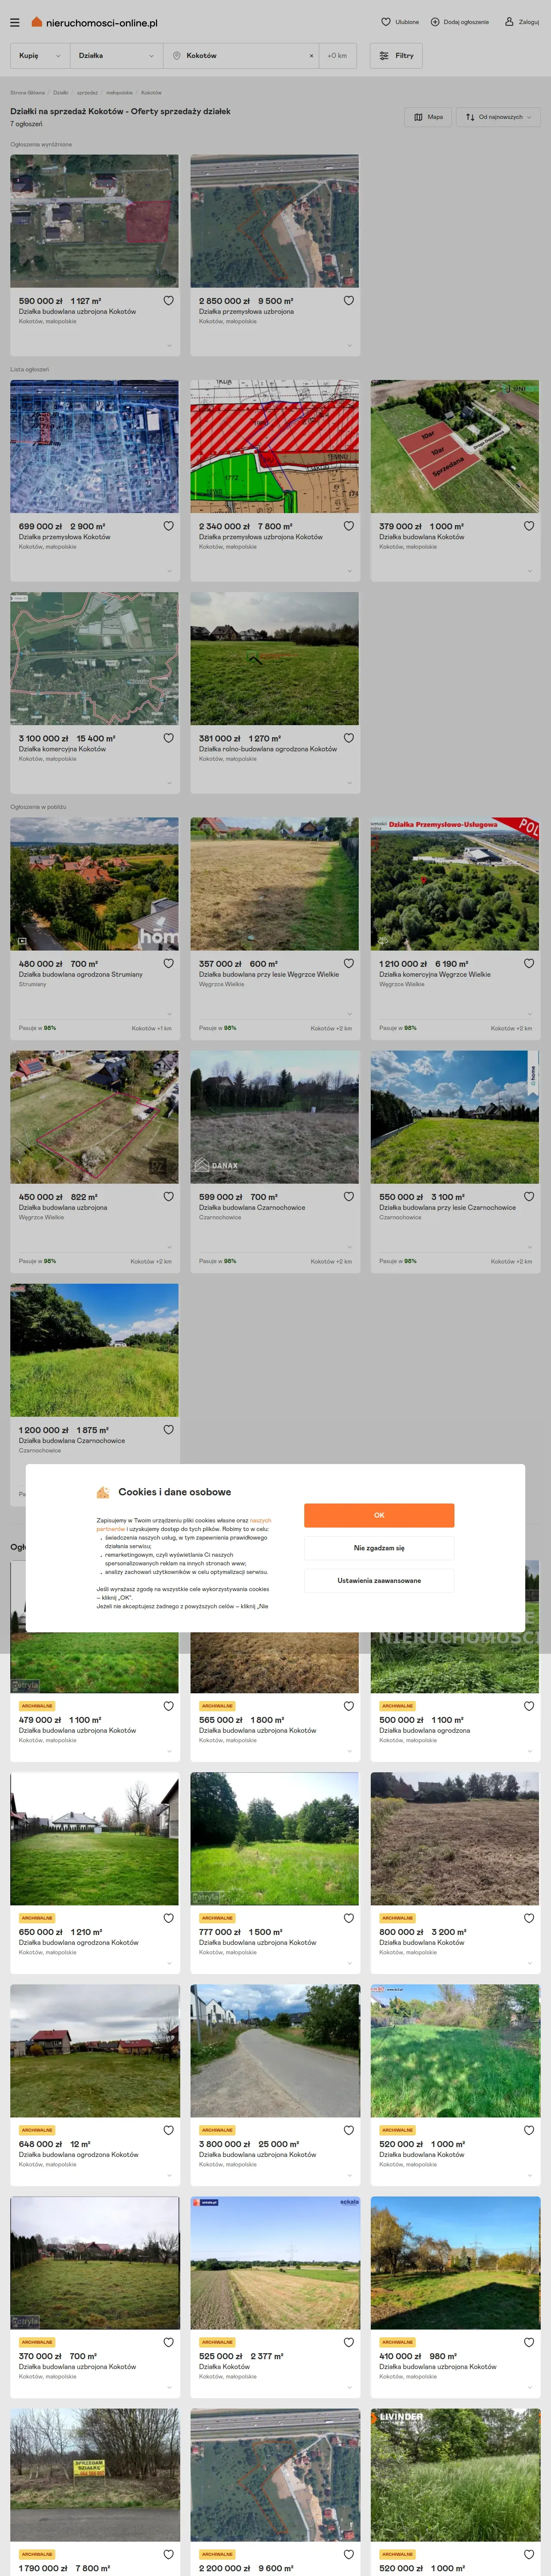
Task: Open Działka komercyjna Węgrzce Wielkie listing title
Action: [x=435, y=975]
